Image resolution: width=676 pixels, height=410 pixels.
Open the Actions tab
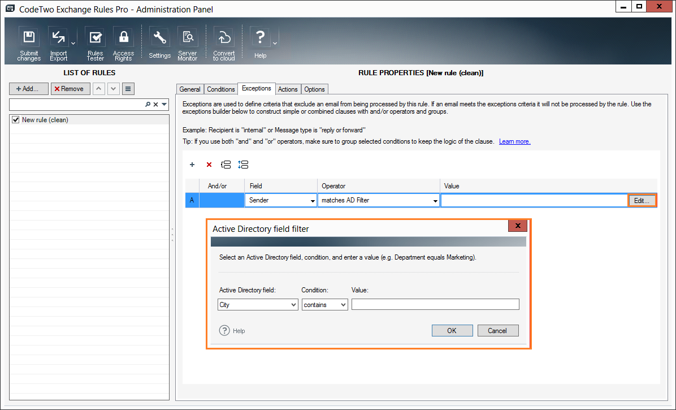(288, 89)
